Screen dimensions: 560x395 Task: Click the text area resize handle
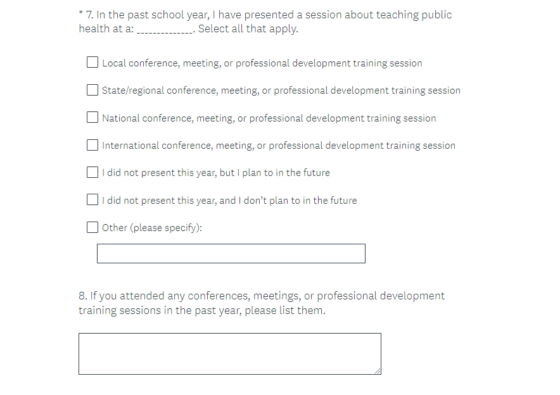[x=378, y=371]
